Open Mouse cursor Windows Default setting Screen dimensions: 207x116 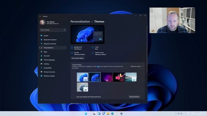99,53
